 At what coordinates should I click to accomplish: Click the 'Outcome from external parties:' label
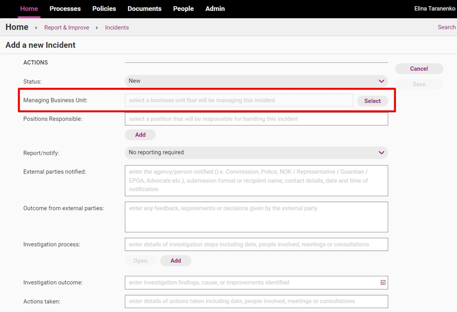click(x=64, y=208)
